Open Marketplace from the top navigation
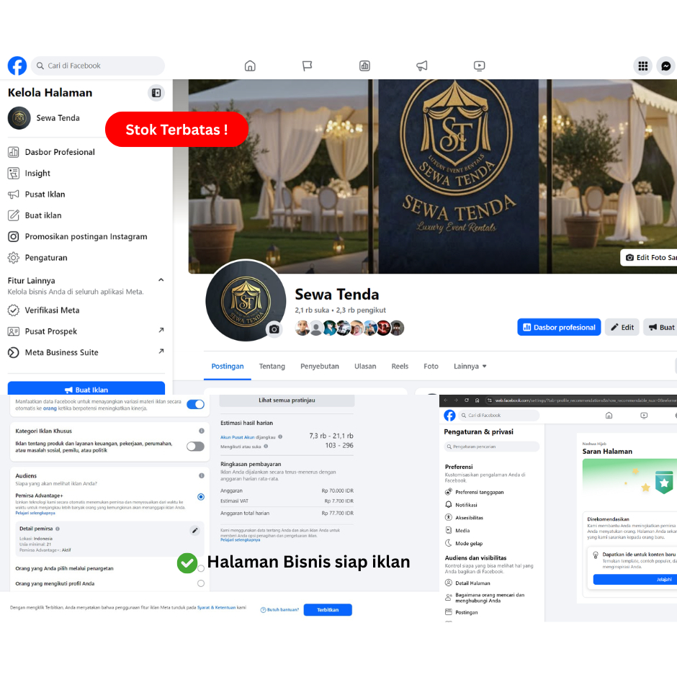Viewport: 677px width, 677px height. tap(364, 66)
